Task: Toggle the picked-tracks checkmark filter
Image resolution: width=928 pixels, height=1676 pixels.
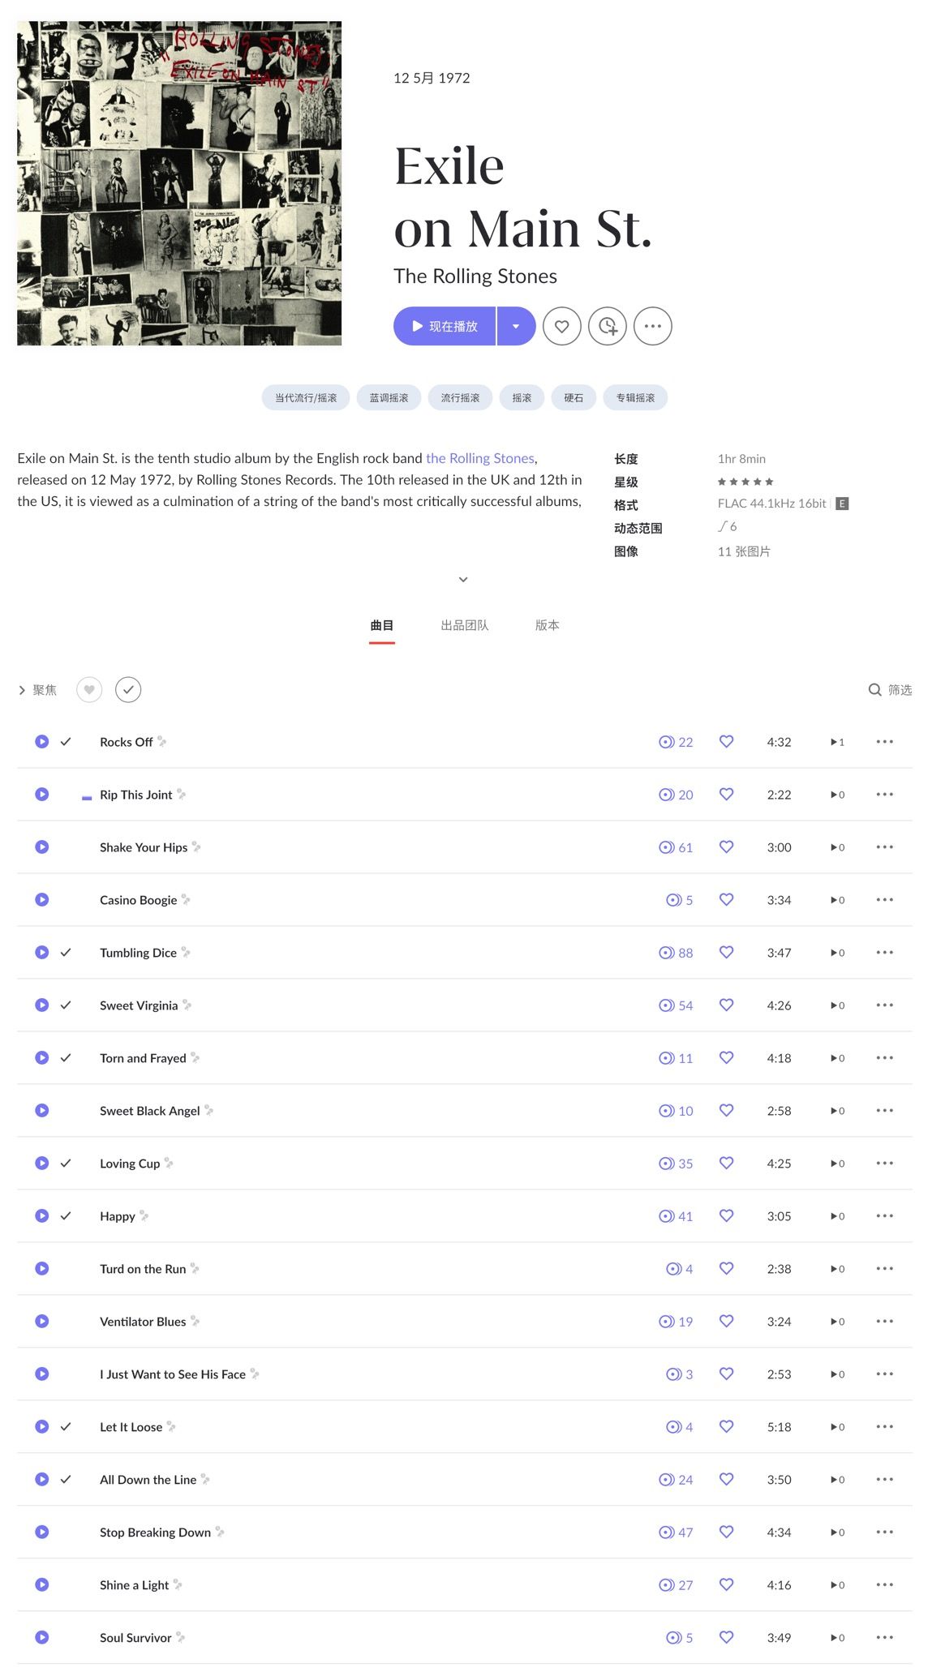Action: tap(128, 689)
